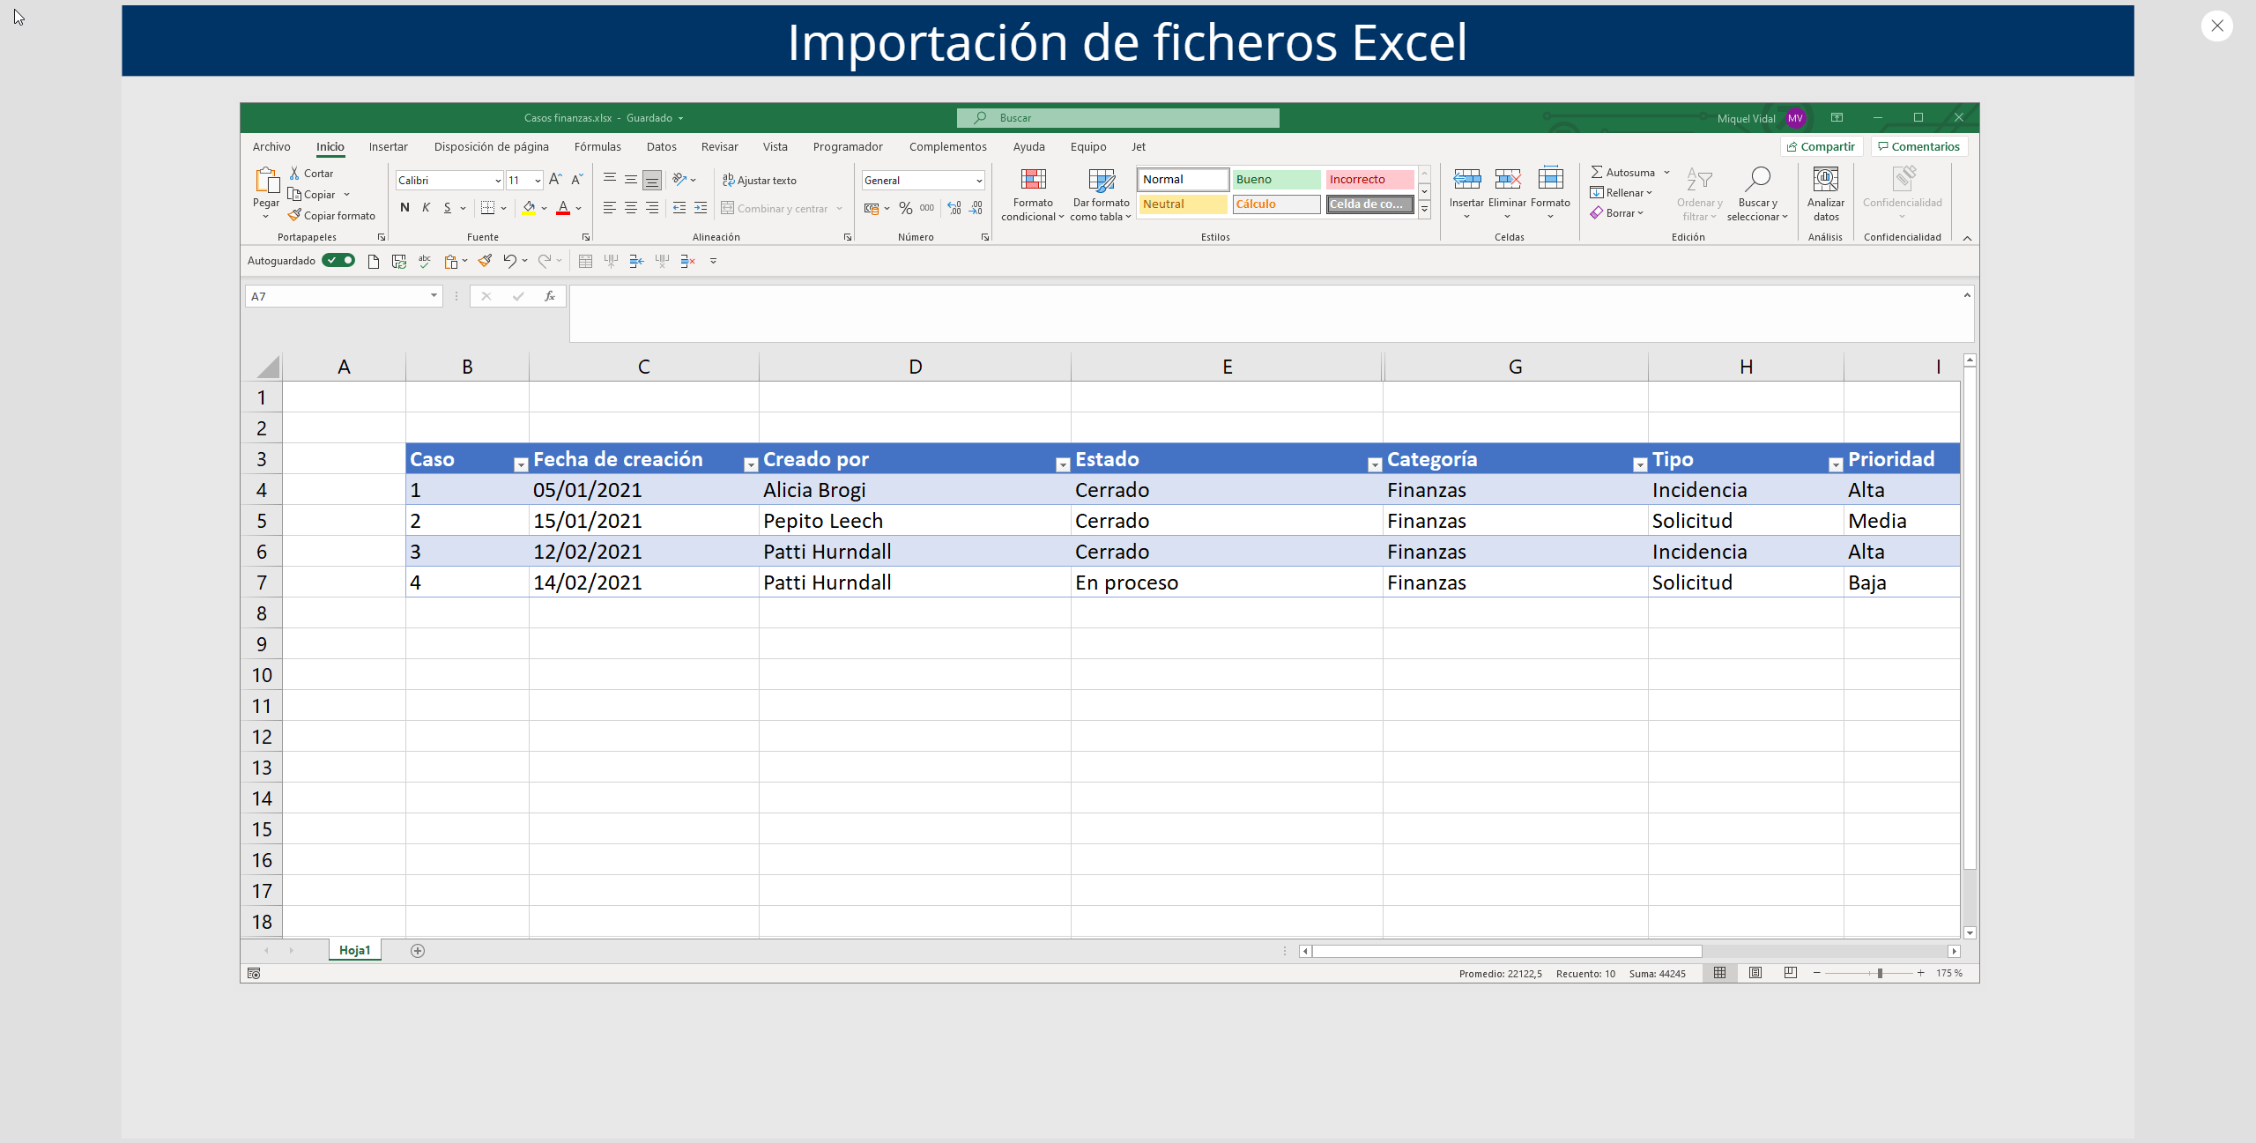
Task: Toggle bold N formatting button
Action: [404, 208]
